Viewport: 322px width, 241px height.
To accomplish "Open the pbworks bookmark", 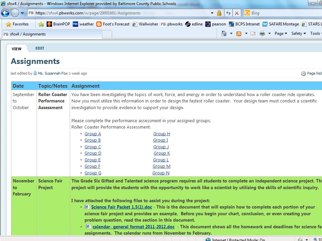I will click(171, 24).
